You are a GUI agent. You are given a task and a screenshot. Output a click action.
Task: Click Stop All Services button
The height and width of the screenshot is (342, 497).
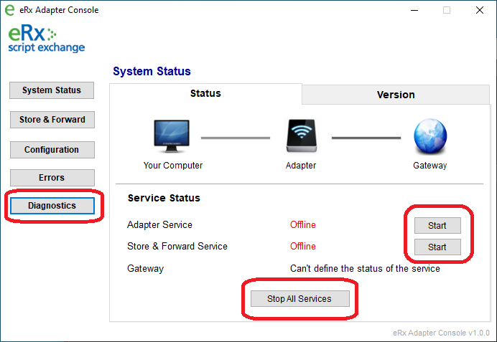coord(299,299)
